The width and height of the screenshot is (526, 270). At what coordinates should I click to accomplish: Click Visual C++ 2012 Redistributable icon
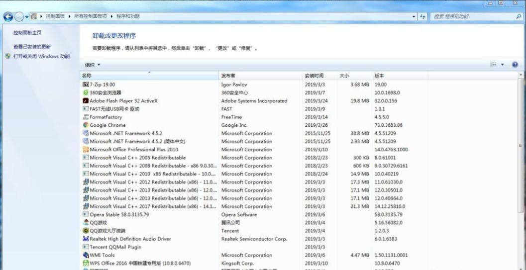[86, 182]
